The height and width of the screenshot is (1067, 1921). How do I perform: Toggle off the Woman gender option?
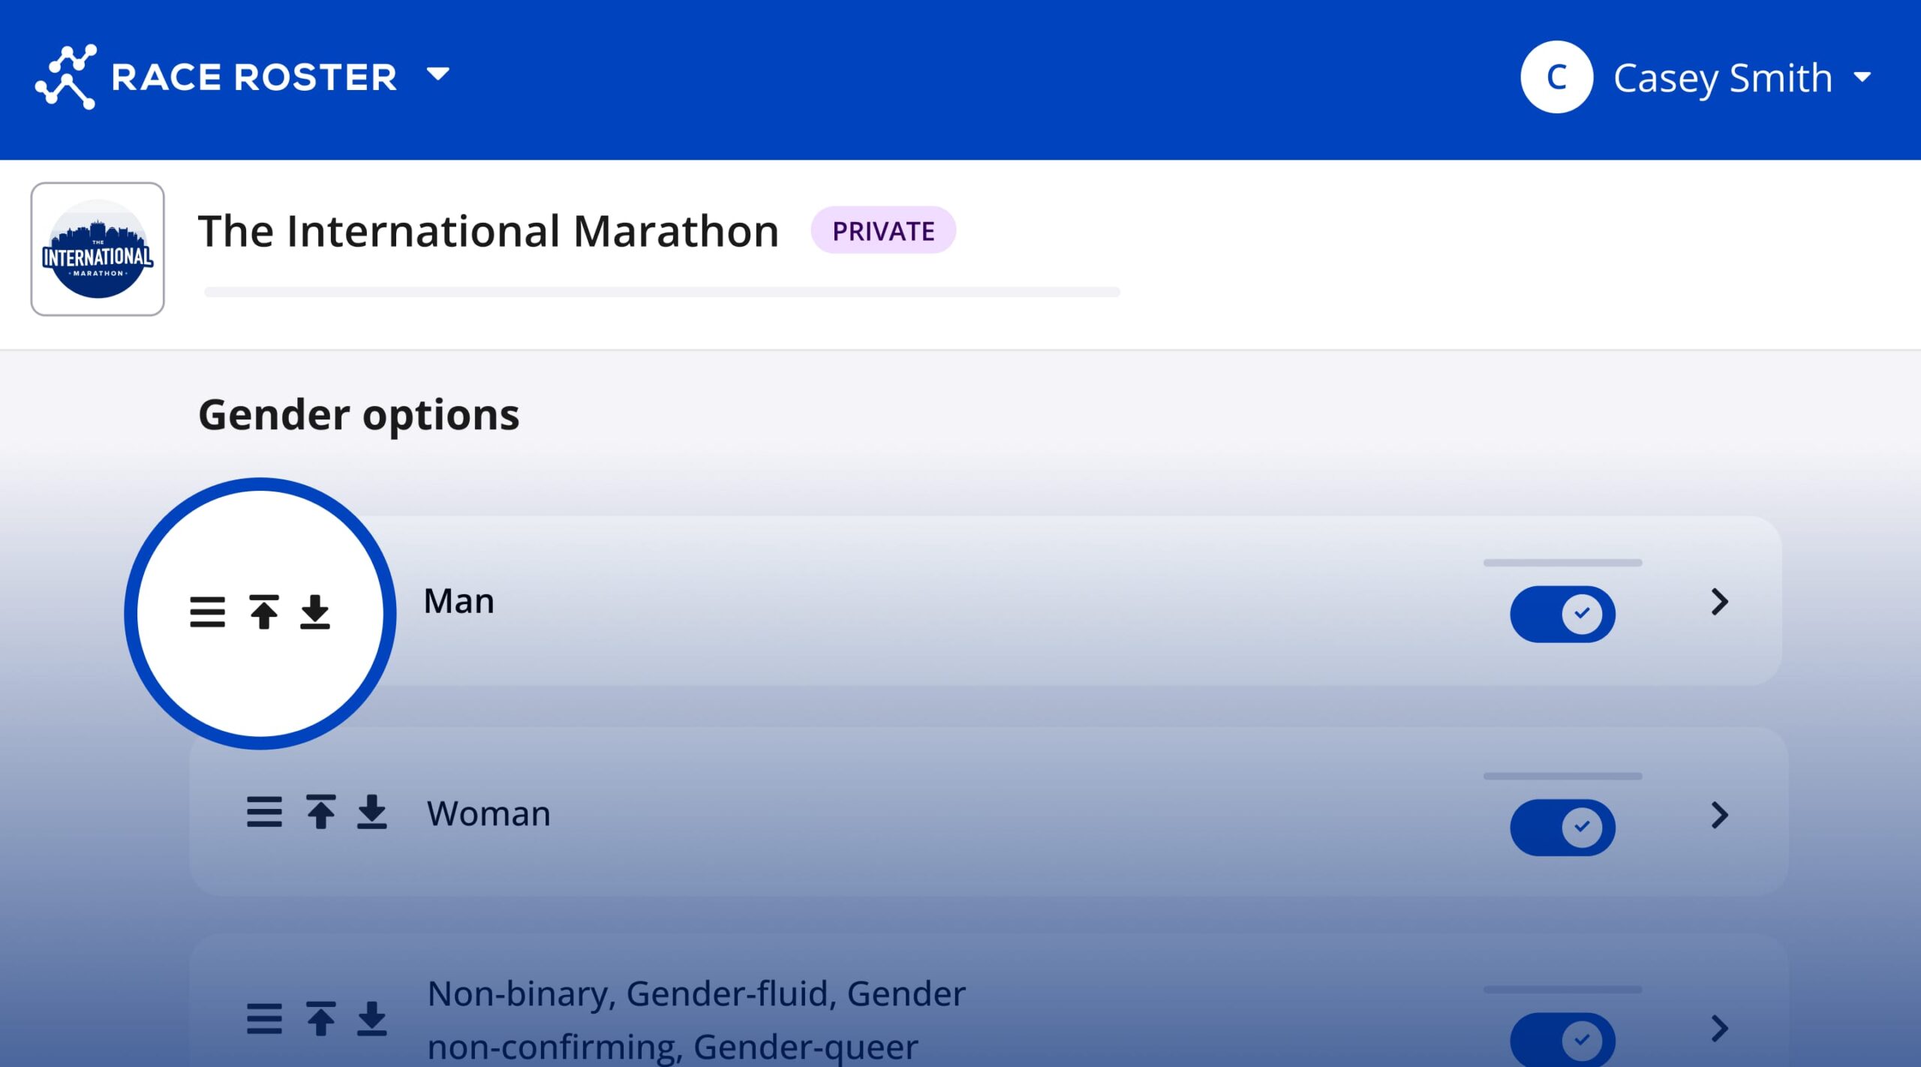pos(1562,827)
